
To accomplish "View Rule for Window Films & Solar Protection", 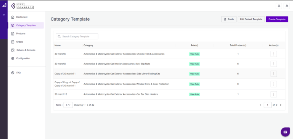I will tap(194, 84).
